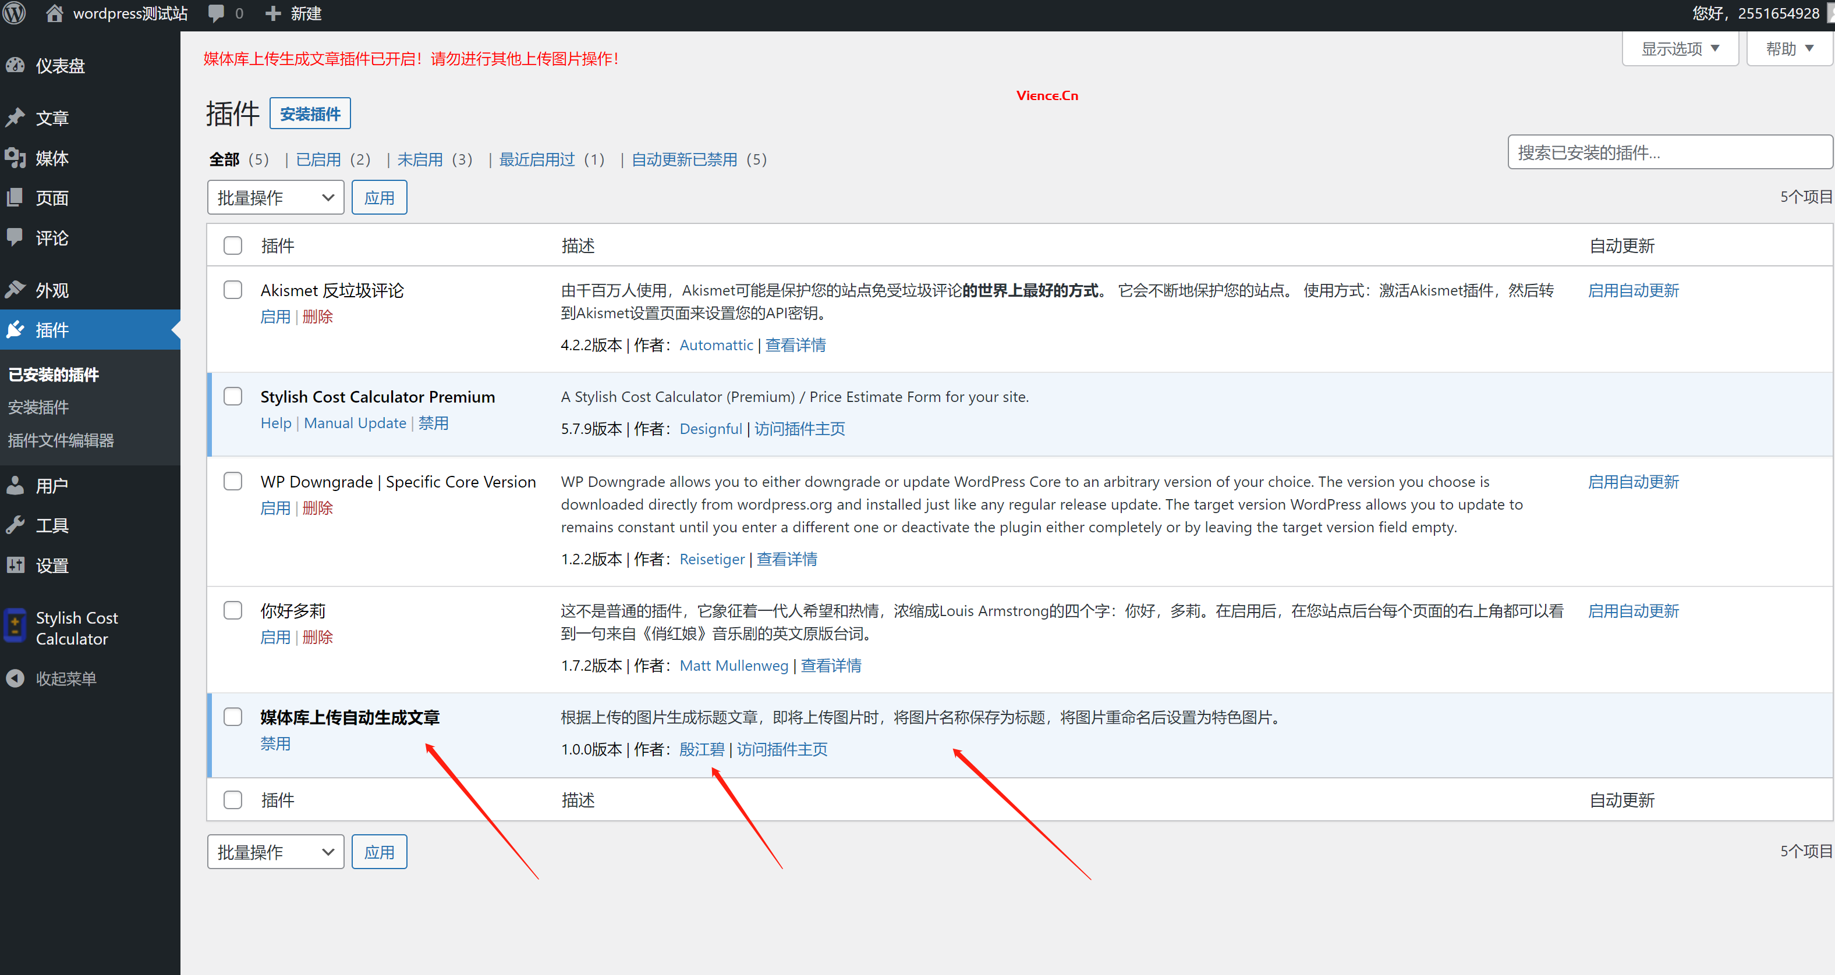The width and height of the screenshot is (1835, 975).
Task: Click the home icon in admin bar
Action: (x=54, y=13)
